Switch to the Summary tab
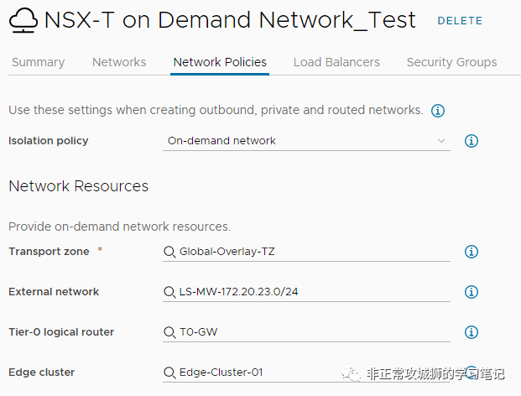This screenshot has width=521, height=396. point(38,62)
